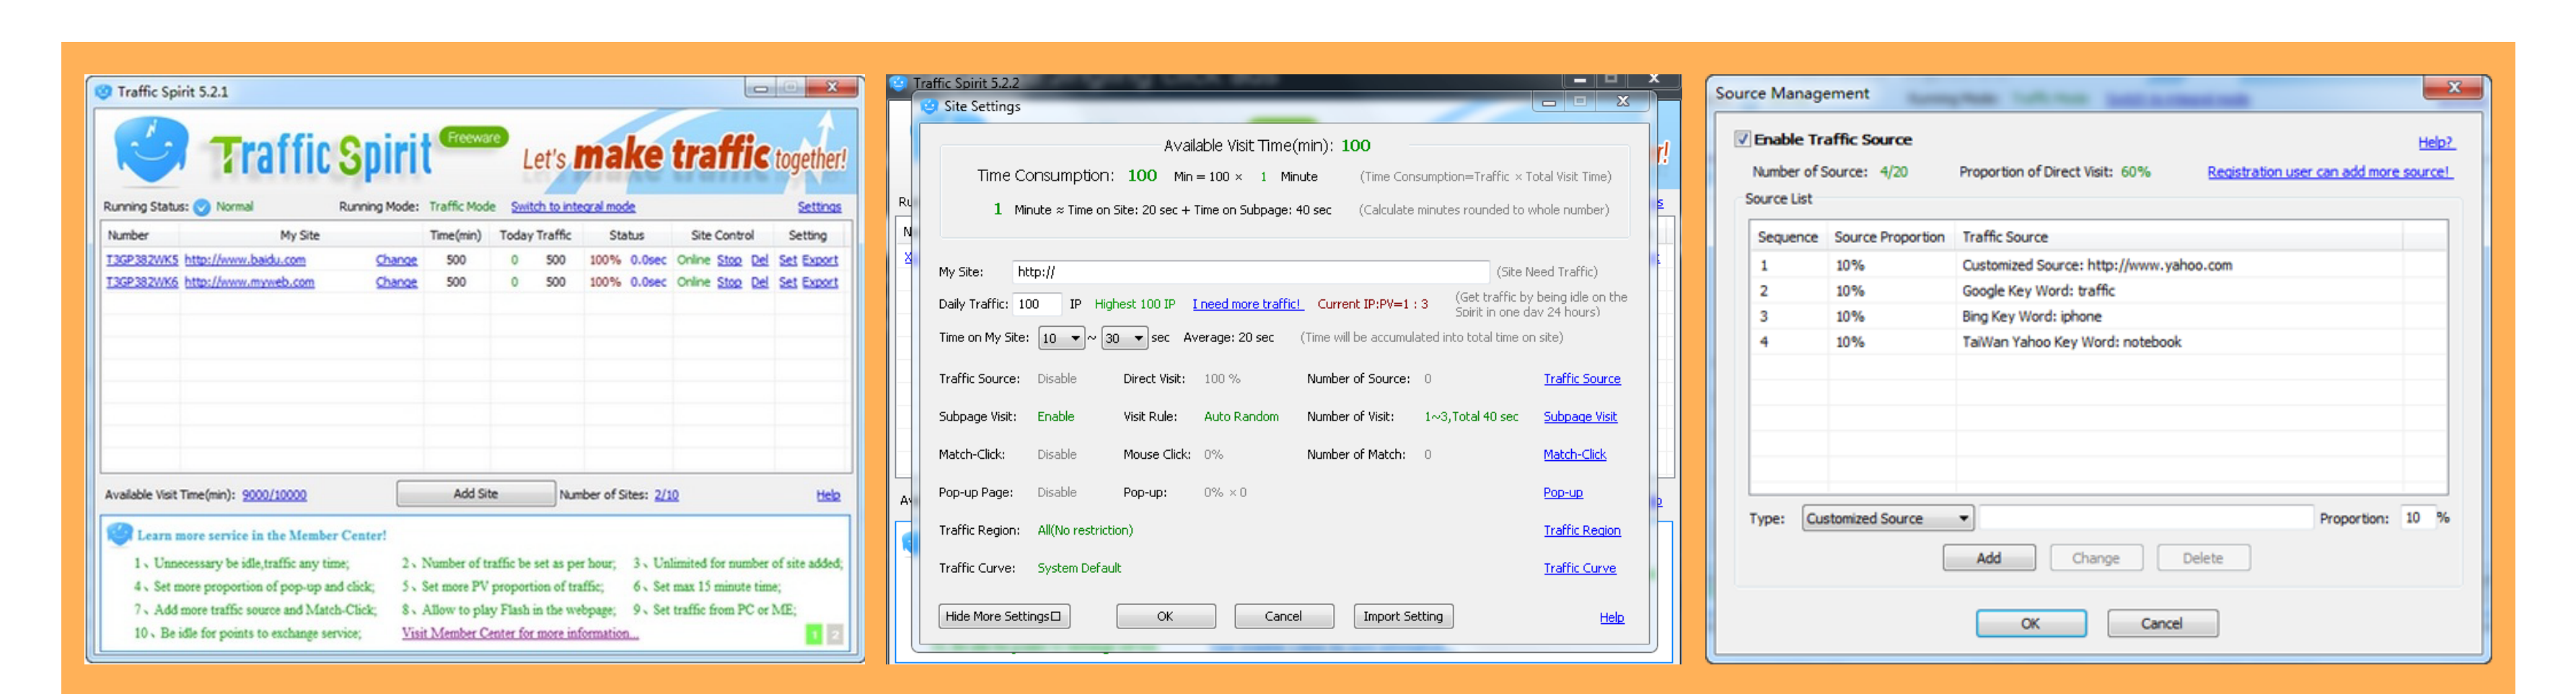
Task: Select Bing Key Word: iphone row
Action: click(2098, 316)
